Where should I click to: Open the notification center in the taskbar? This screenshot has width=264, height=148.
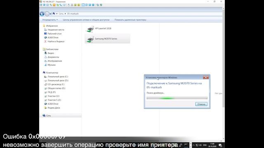pos(220,145)
